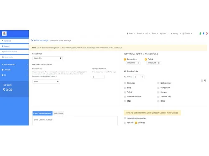Viewport: 209px width, 156px height.
Task: Select the Old Files radio button
Action: click(136, 123)
